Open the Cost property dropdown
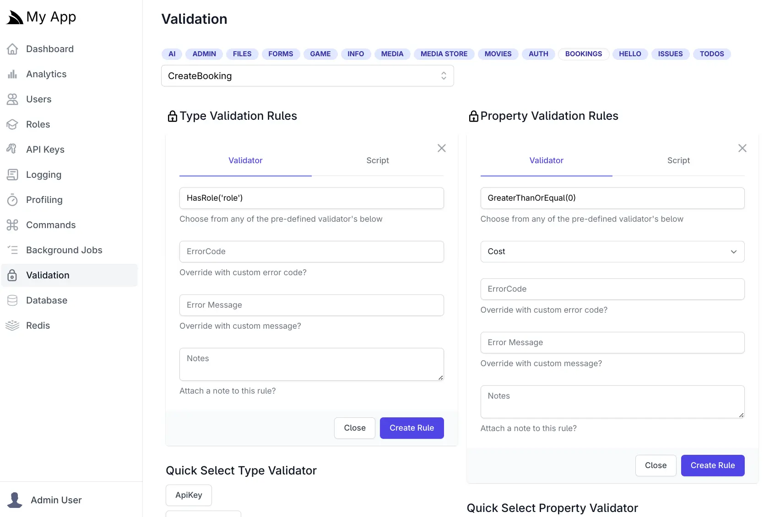780x517 pixels. tap(612, 251)
